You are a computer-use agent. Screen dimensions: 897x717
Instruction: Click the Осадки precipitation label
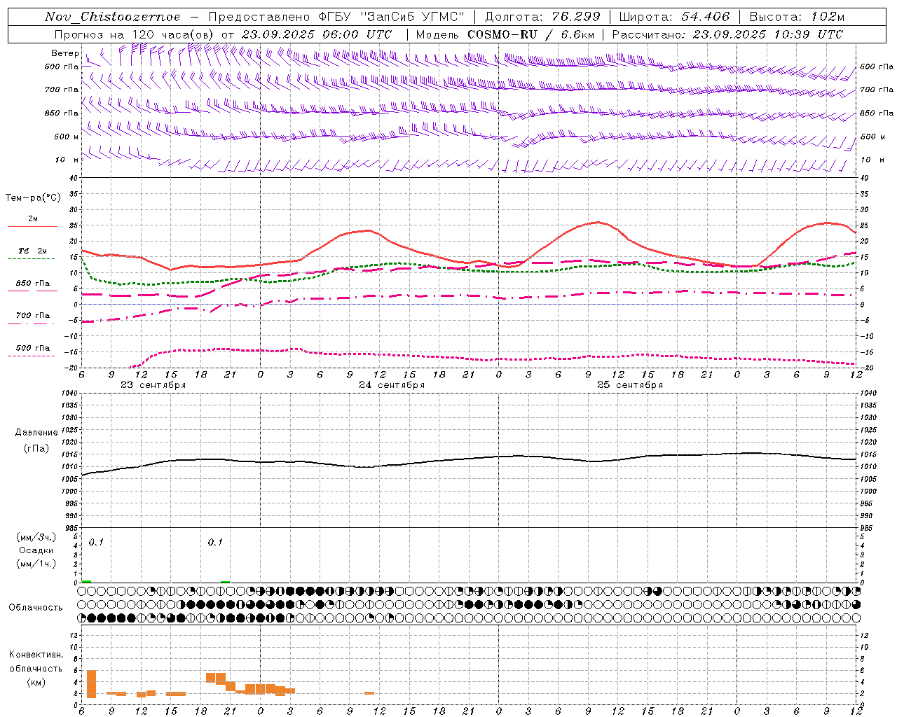(x=36, y=550)
